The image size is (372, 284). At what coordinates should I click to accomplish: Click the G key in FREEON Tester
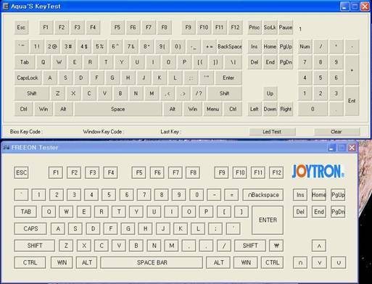point(128,229)
